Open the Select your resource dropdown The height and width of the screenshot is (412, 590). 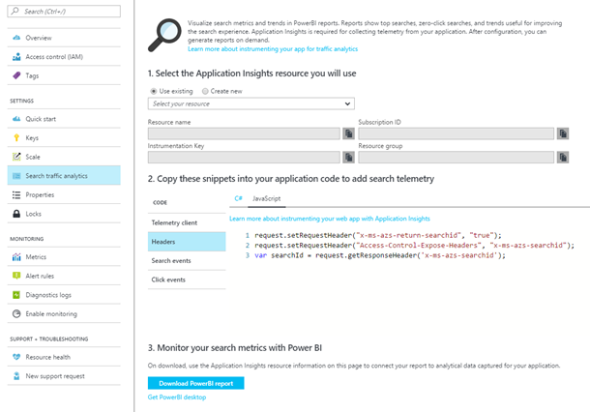click(251, 103)
